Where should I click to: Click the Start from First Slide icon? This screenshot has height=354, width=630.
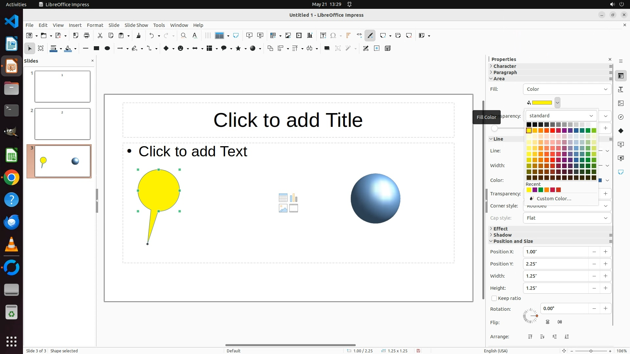(249, 35)
